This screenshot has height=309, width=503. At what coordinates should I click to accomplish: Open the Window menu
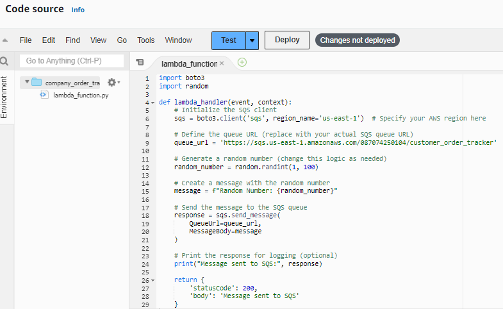pos(178,40)
